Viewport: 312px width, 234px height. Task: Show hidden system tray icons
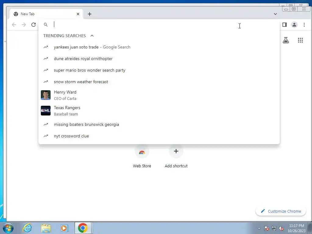259,228
